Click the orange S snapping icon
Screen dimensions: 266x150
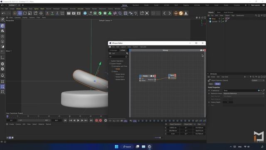pos(181,13)
